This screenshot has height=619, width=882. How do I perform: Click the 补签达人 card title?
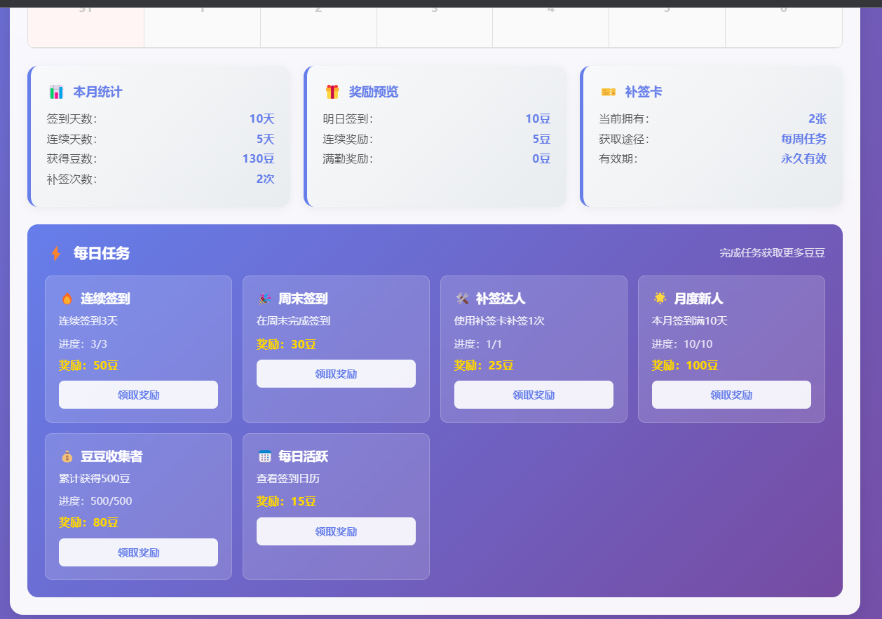coord(501,299)
